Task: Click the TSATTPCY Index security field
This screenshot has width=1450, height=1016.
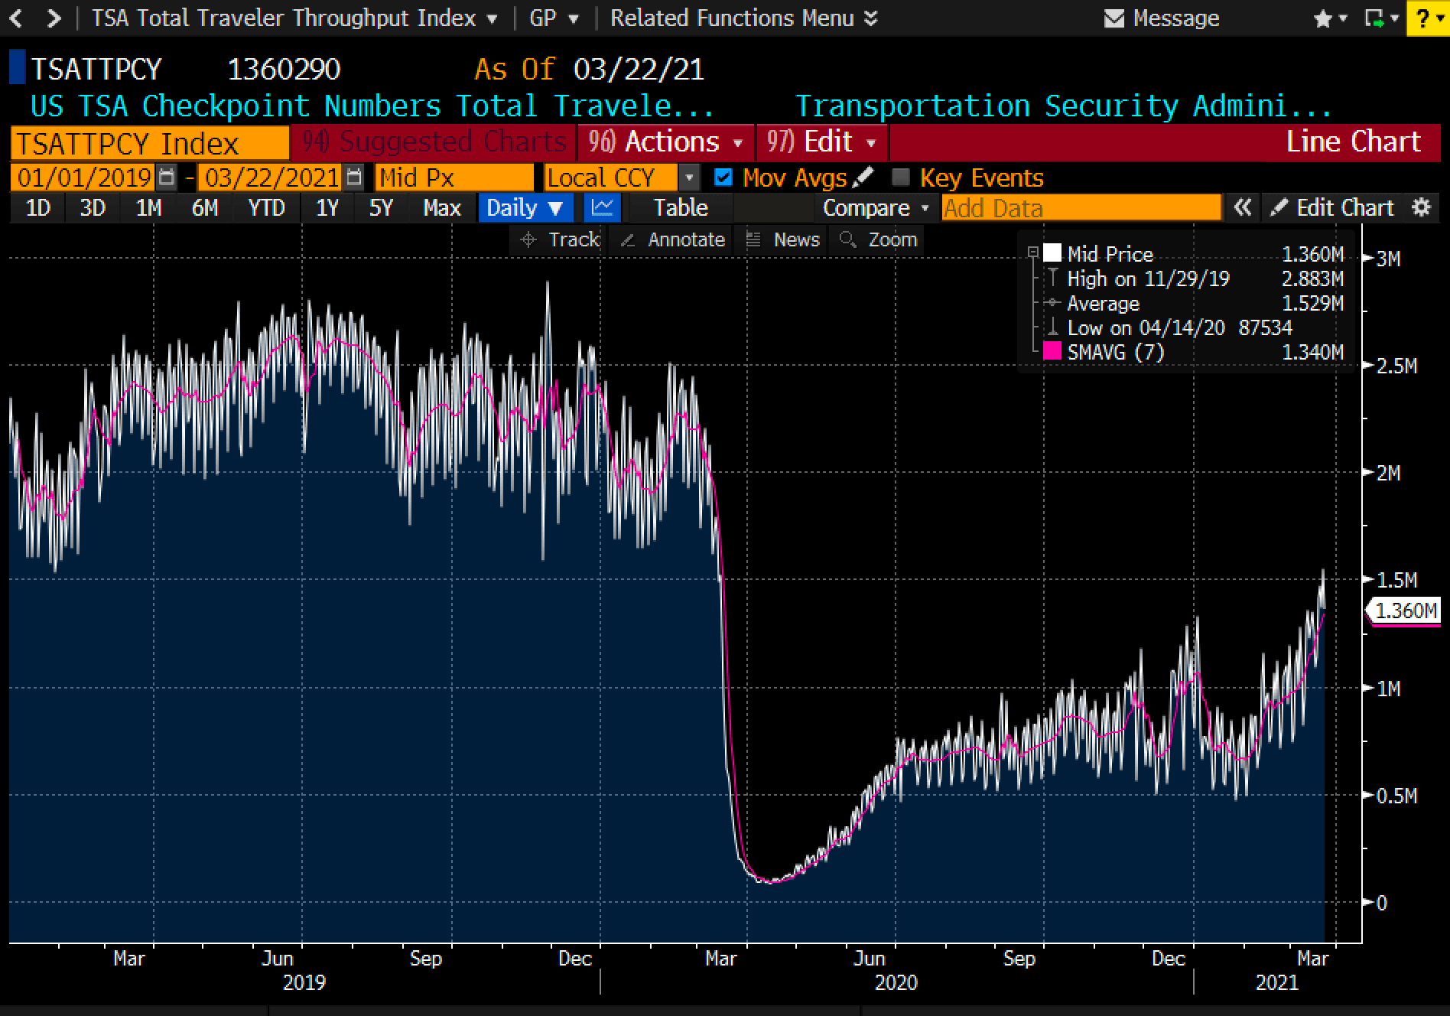Action: (150, 143)
